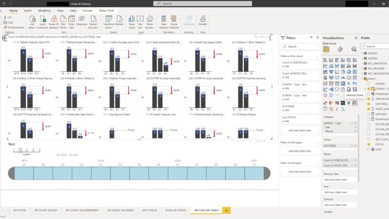Open the Analytics pane magnifier icon

click(354, 49)
